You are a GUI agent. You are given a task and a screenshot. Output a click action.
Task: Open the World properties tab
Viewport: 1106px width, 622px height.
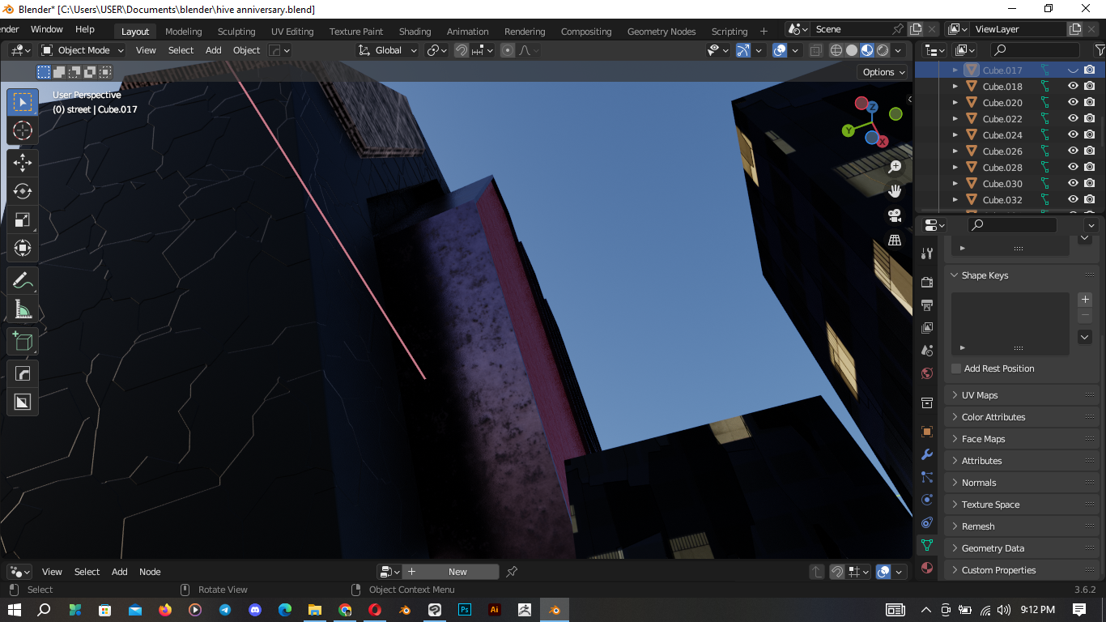click(x=927, y=373)
